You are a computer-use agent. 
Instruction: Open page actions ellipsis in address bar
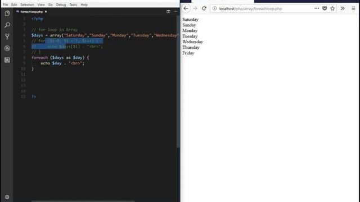click(317, 8)
